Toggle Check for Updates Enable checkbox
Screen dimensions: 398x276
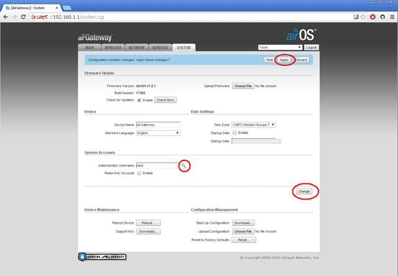139,100
